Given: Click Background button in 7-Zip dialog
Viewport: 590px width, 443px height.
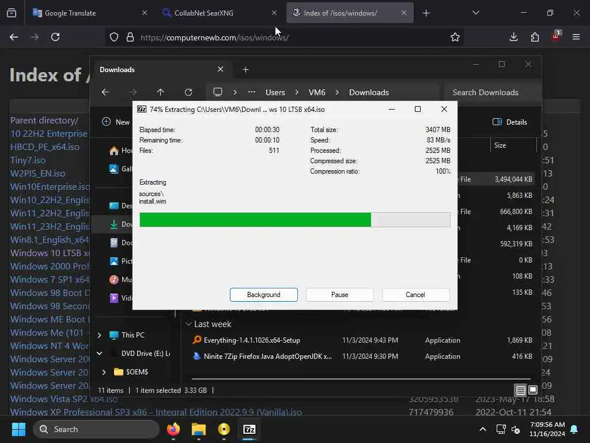Looking at the screenshot, I should click(263, 295).
